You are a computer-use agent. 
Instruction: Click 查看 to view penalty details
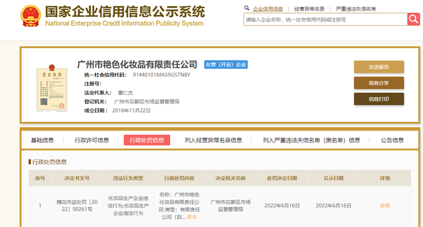(385, 206)
